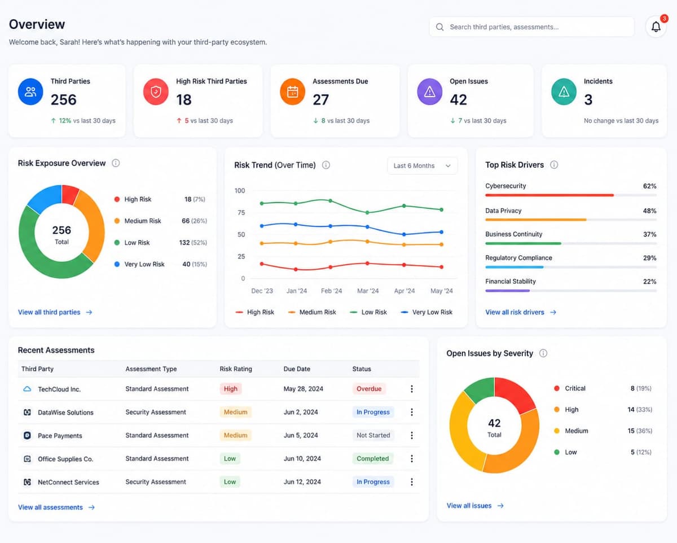Sort by Status column header
This screenshot has height=543, width=677.
(362, 369)
